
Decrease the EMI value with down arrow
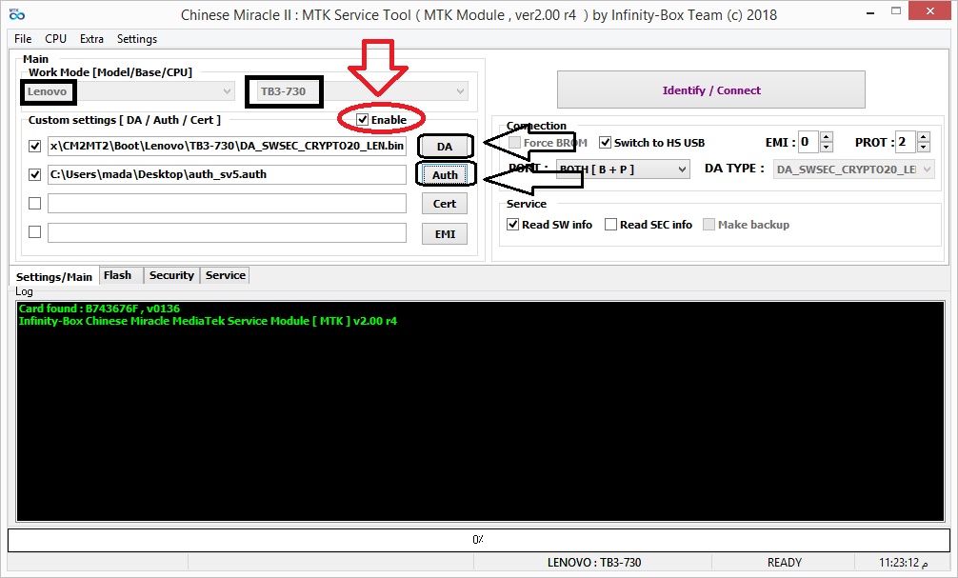(826, 148)
